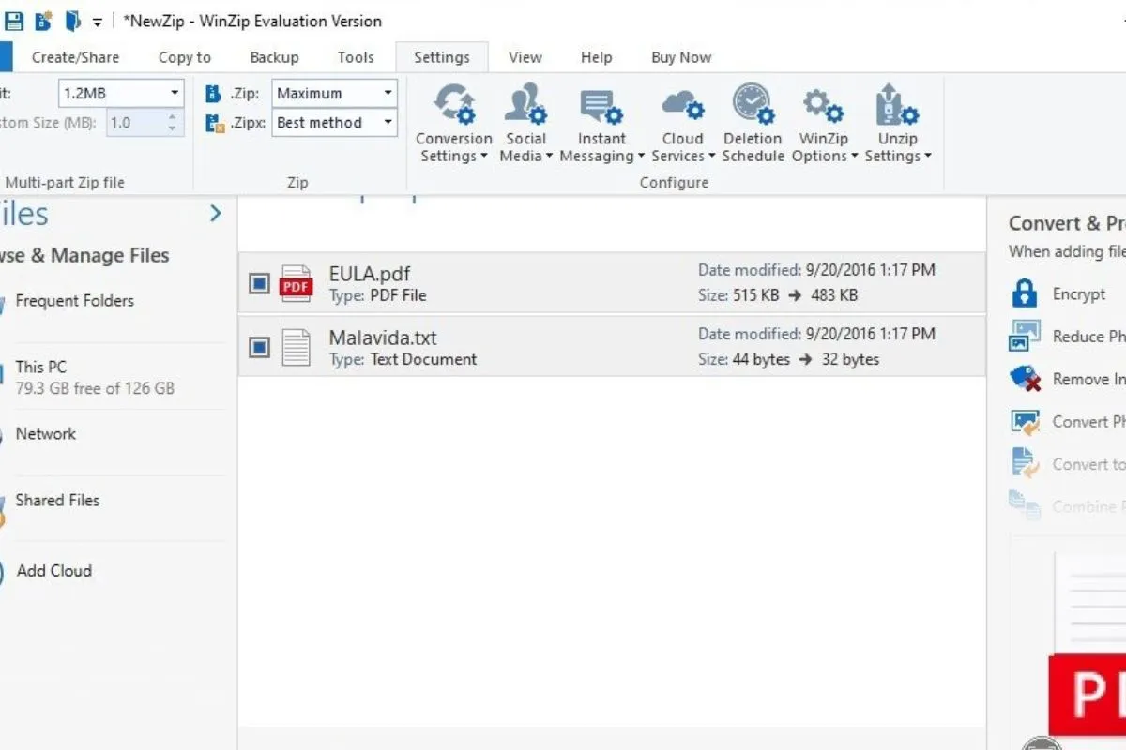Switch to the View tab
1126x750 pixels.
click(x=525, y=57)
